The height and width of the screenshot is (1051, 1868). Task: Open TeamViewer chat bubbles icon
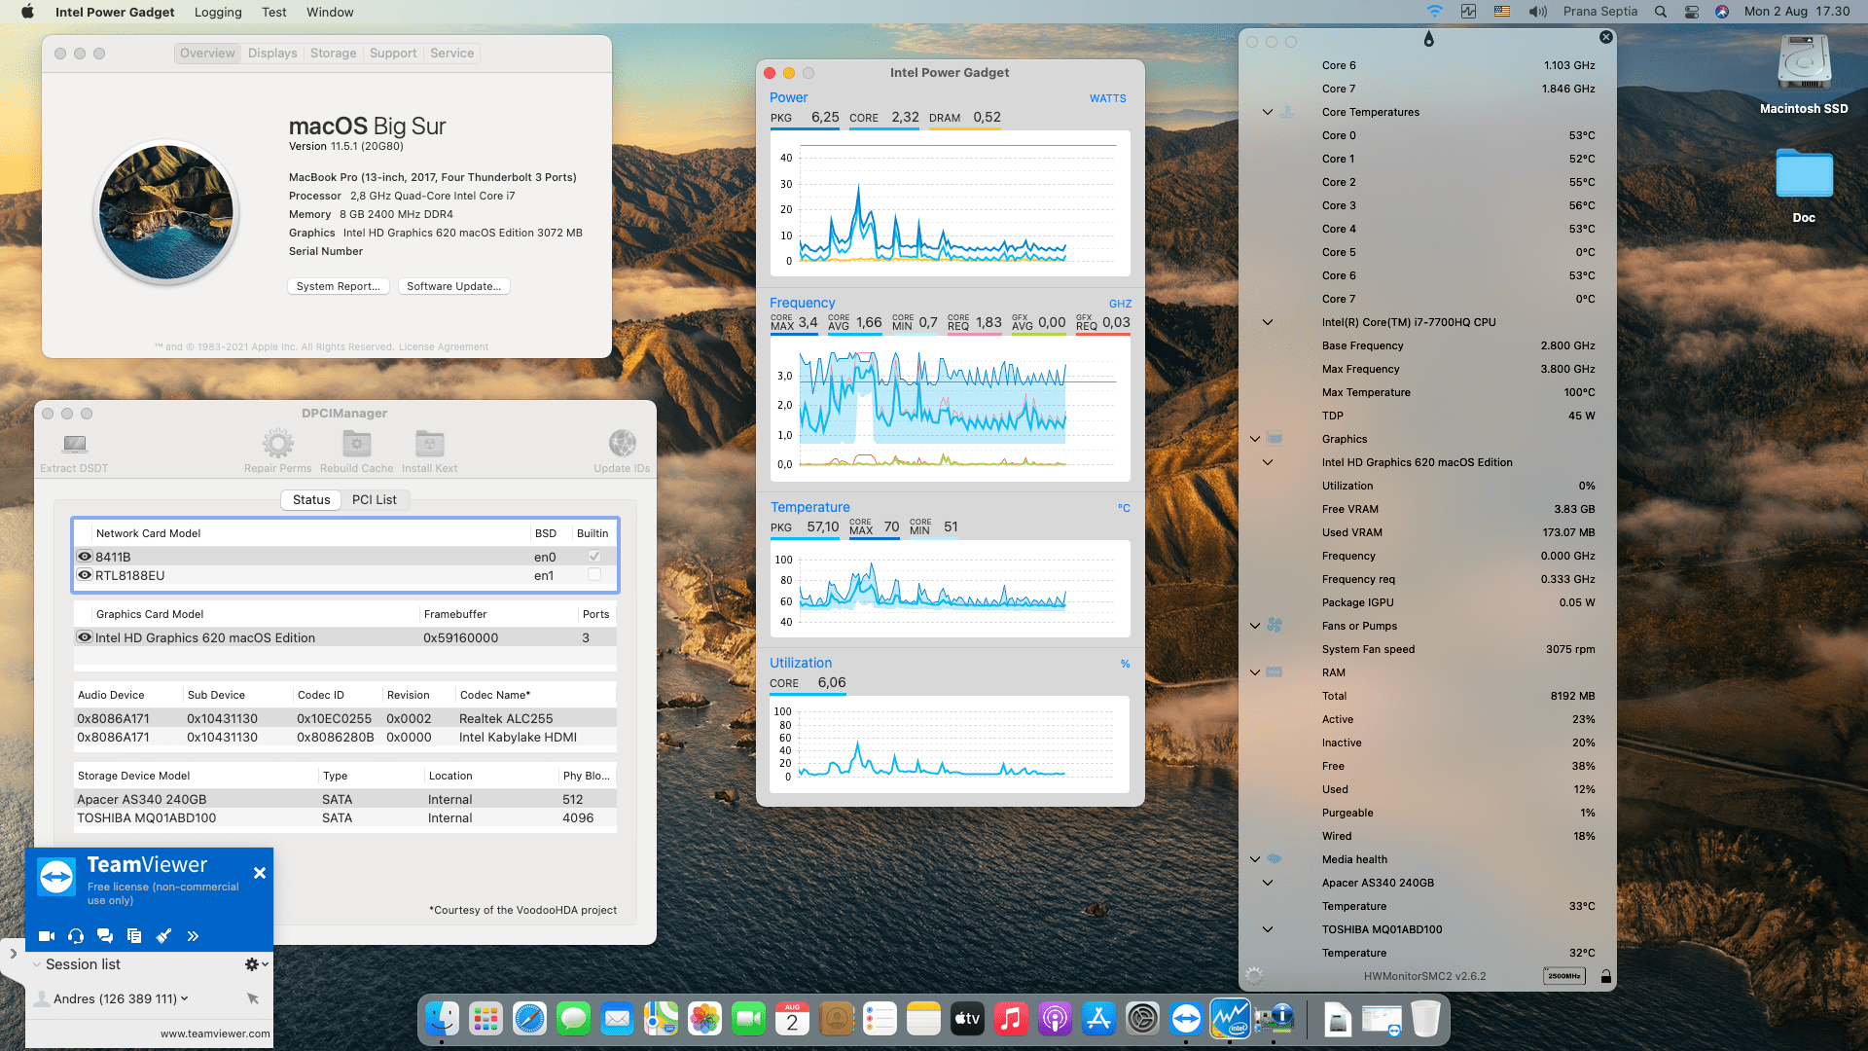105,936
